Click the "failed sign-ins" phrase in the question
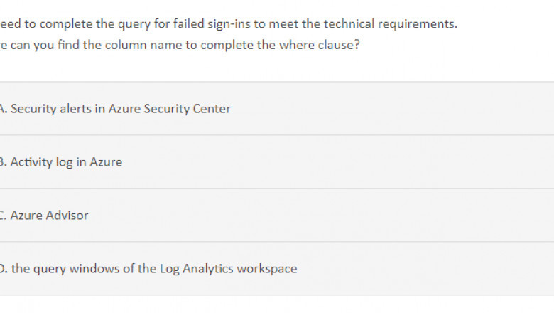Screen dimensions: 554x313 pyautogui.click(x=212, y=24)
